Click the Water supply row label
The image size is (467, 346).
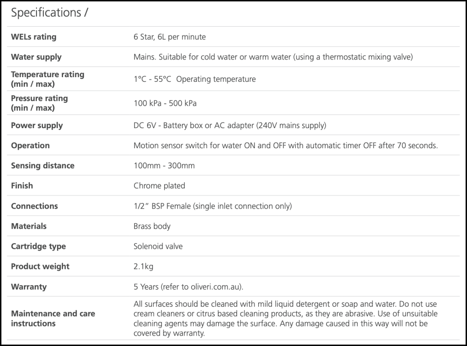(x=36, y=57)
